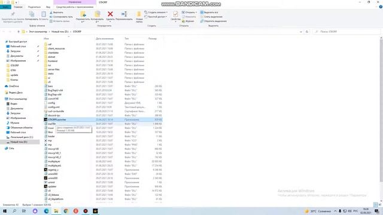The width and height of the screenshot is (383, 215).
Task: Switch to the Home (Главная) ribbon tab
Action: coord(18,7)
